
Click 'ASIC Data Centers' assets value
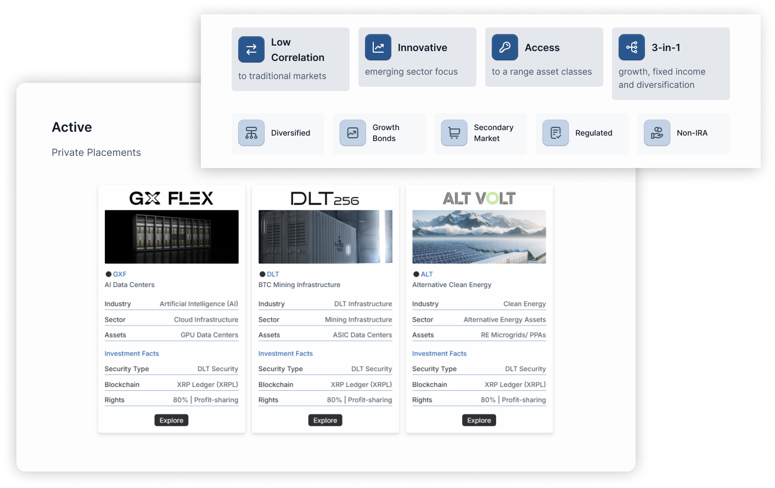pos(363,335)
